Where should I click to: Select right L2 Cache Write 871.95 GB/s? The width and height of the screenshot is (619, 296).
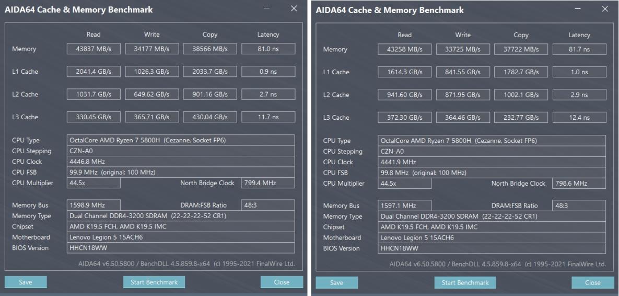point(463,95)
